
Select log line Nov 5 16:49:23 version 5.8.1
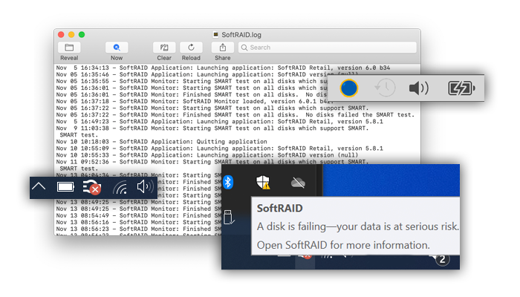point(220,121)
